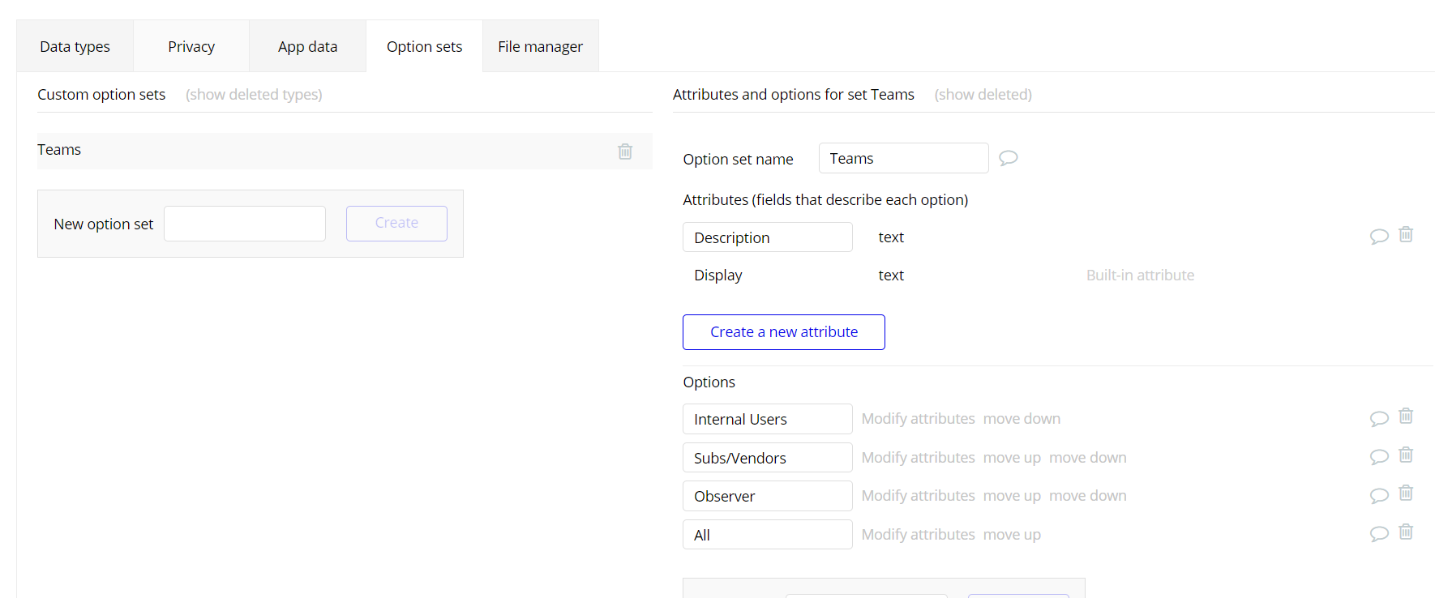
Task: Switch to the Data types tab
Action: click(75, 47)
